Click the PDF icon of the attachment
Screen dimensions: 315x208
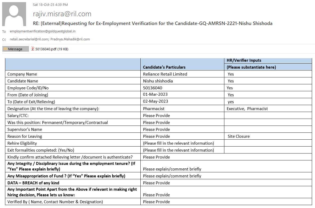[33, 49]
